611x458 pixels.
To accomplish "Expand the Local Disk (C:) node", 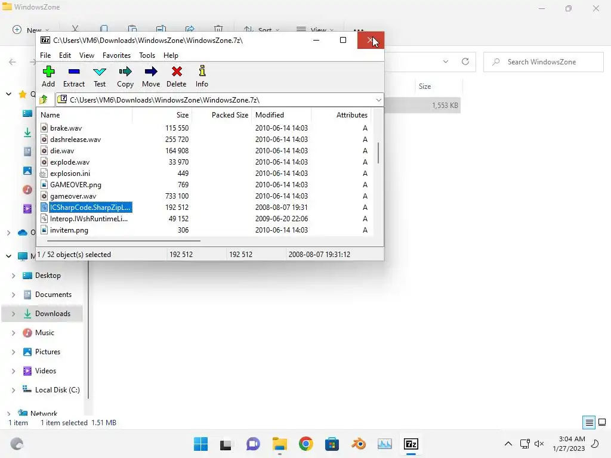I will click(x=13, y=390).
